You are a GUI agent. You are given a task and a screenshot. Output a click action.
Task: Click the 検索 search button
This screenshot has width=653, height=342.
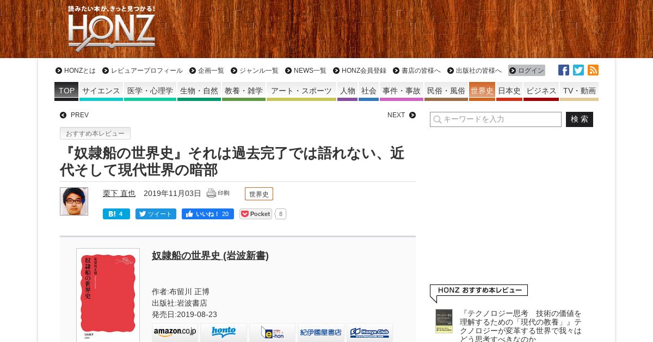(580, 119)
